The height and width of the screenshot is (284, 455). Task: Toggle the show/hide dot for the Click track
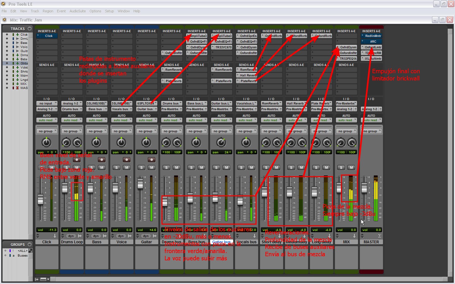pos(7,35)
